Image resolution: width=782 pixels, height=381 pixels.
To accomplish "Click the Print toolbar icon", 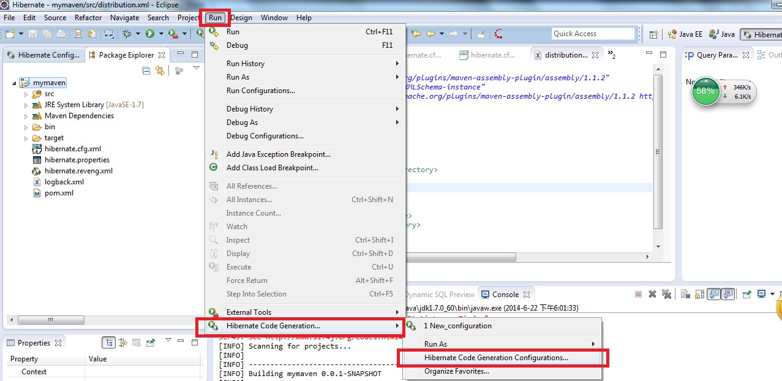I will pyautogui.click(x=61, y=34).
